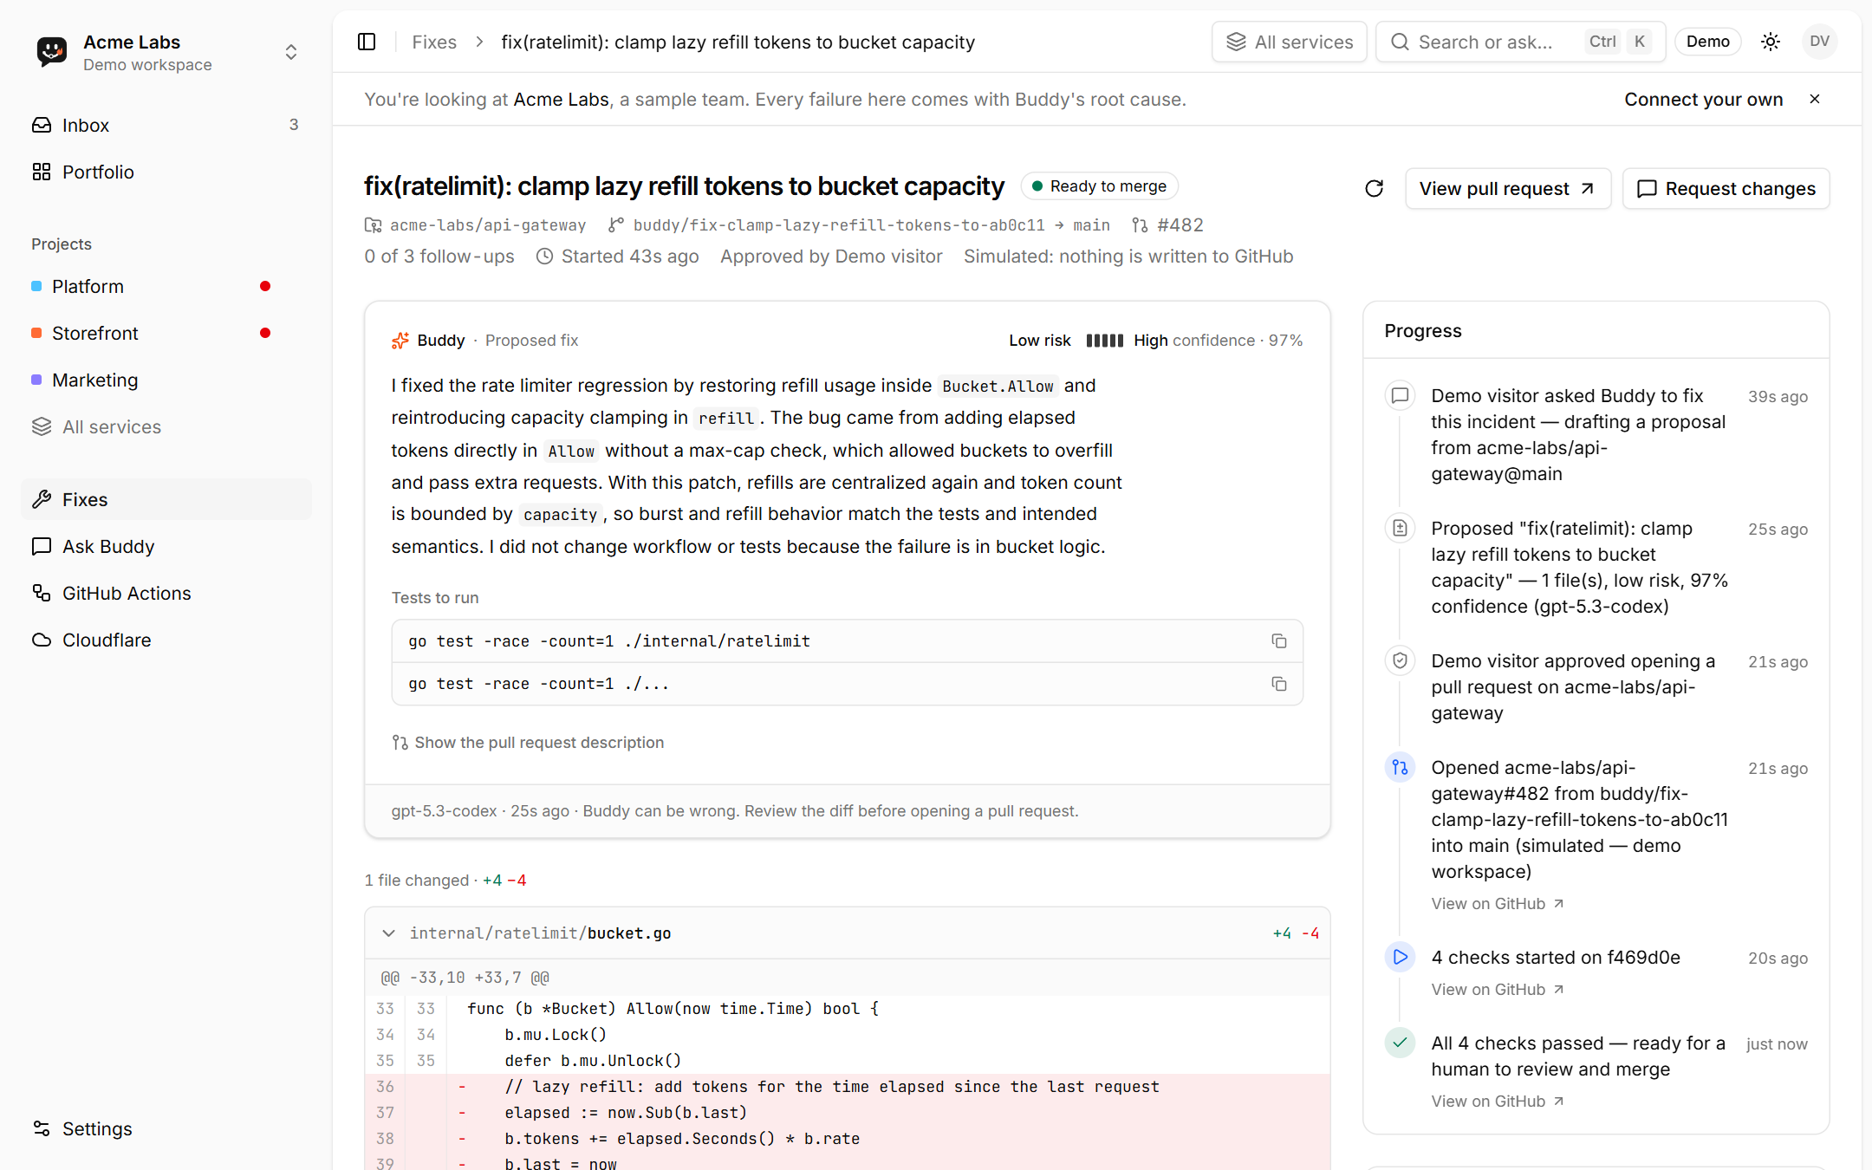Copy the go test ./... command
Image resolution: width=1872 pixels, height=1170 pixels.
coord(1279,684)
